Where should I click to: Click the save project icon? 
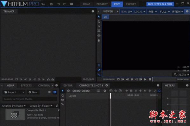[x=51, y=4]
